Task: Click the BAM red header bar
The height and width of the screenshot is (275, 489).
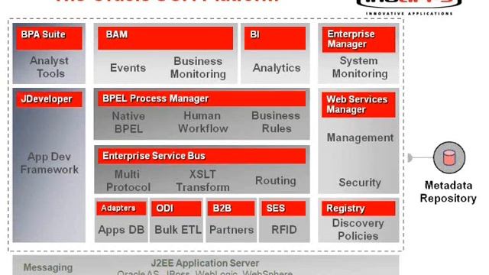Action: (x=165, y=38)
